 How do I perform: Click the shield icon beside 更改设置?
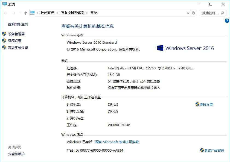coord(197,104)
